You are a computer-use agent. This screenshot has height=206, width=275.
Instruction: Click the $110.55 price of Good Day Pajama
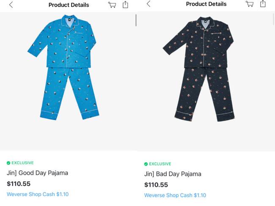tap(19, 184)
